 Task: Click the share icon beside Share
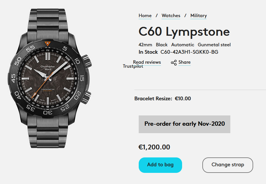(x=174, y=63)
